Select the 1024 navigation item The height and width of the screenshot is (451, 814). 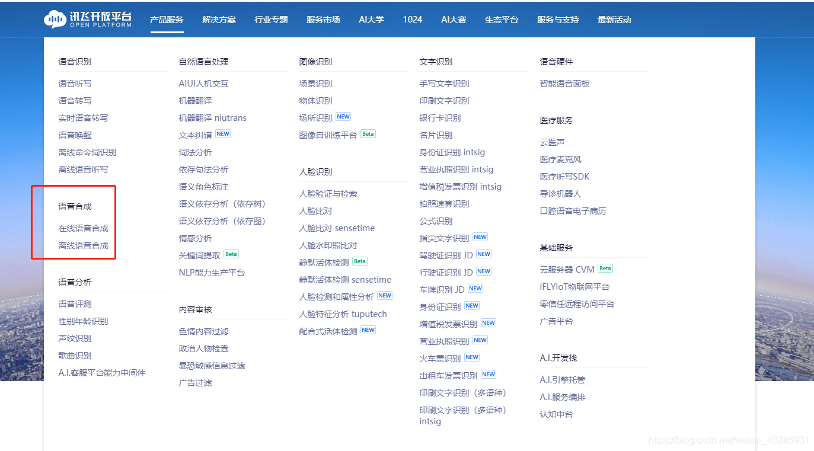pyautogui.click(x=413, y=20)
